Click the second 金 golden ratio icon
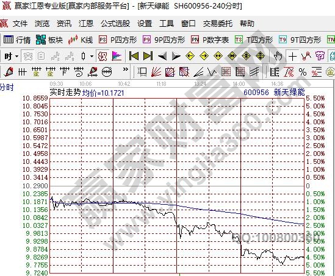Viewport: 335px width, 276px height. 51,72
